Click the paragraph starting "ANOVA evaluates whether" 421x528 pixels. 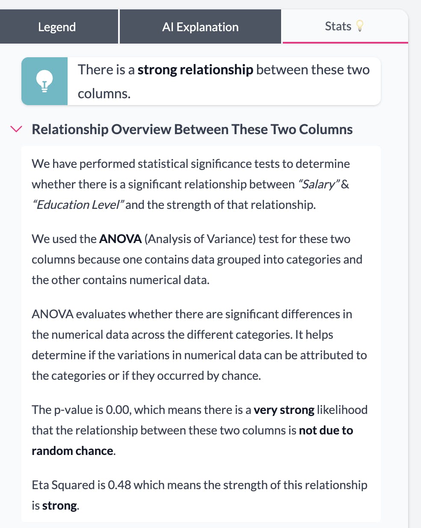[199, 345]
